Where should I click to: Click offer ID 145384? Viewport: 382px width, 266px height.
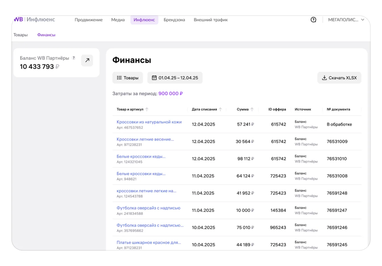278,210
